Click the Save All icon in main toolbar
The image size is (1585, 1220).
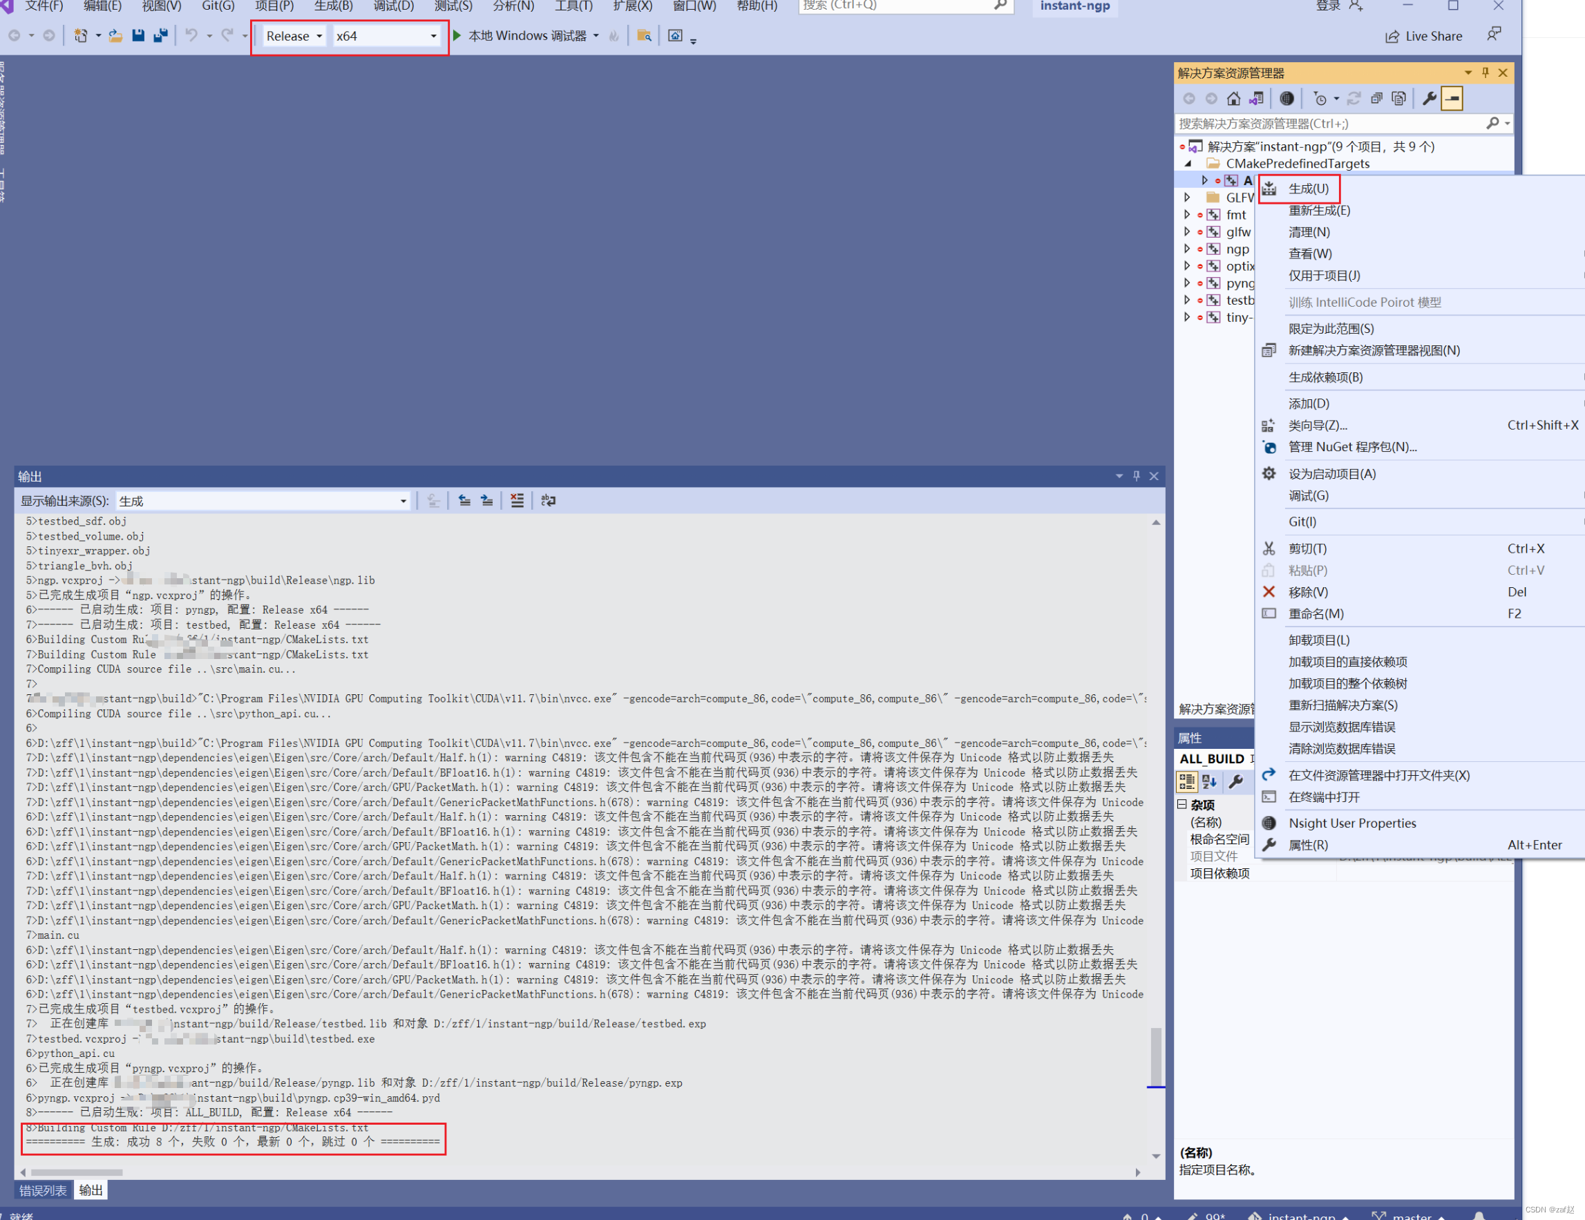click(x=160, y=35)
